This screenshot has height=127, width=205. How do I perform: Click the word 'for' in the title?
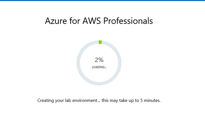click(x=75, y=21)
